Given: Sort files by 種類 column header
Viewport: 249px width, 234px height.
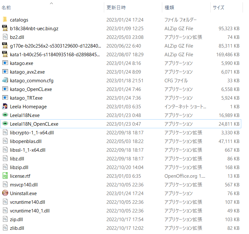Looking at the screenshot, I should [x=169, y=7].
